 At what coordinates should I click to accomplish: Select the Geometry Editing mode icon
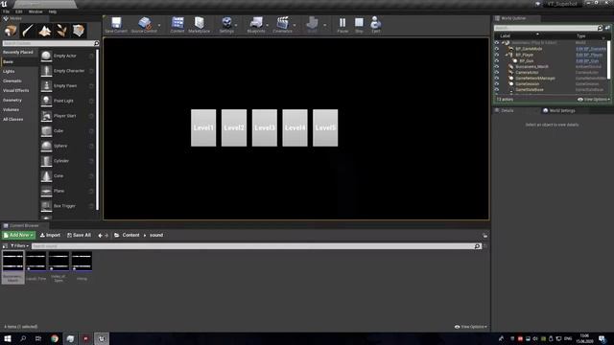[79, 31]
